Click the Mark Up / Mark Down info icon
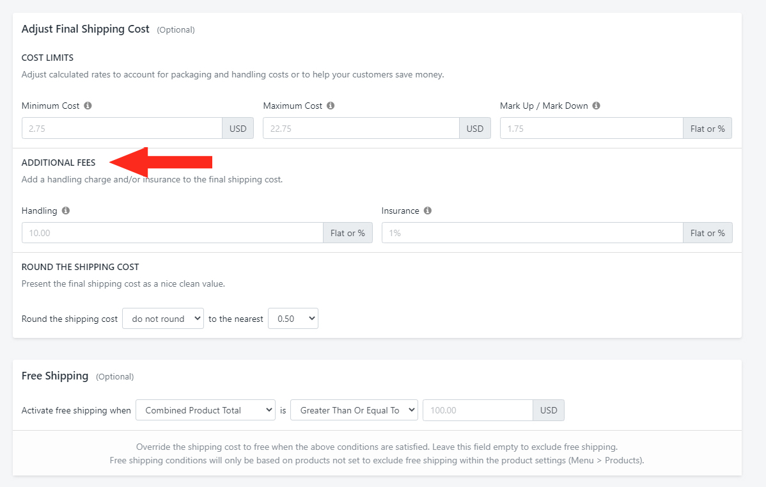766x487 pixels. coord(596,106)
